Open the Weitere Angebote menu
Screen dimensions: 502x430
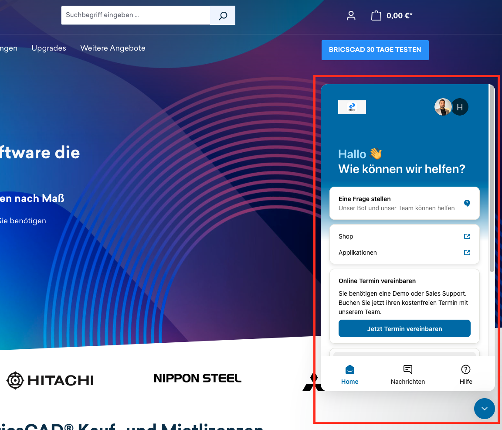tap(113, 48)
